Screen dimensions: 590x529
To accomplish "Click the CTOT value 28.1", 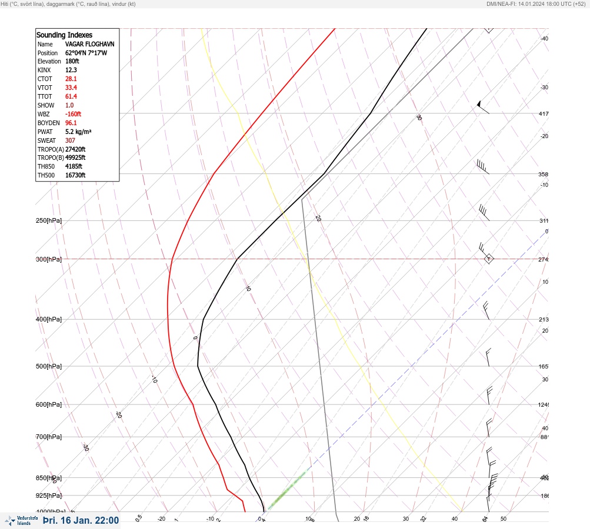I will (71, 79).
